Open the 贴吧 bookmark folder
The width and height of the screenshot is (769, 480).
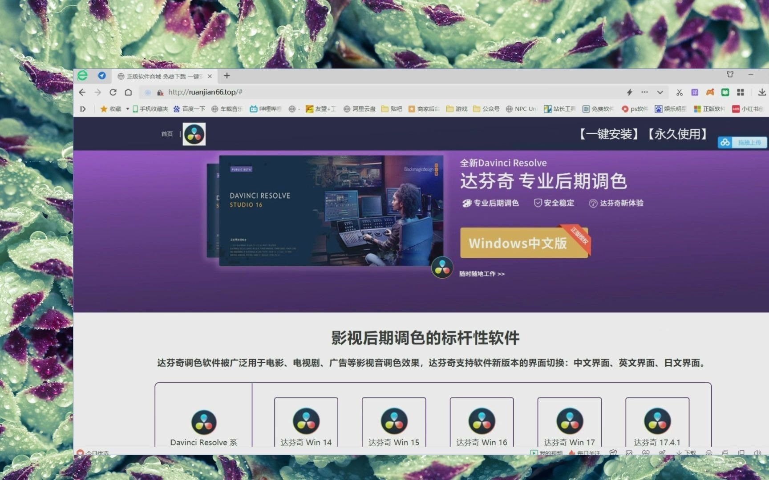click(x=392, y=109)
